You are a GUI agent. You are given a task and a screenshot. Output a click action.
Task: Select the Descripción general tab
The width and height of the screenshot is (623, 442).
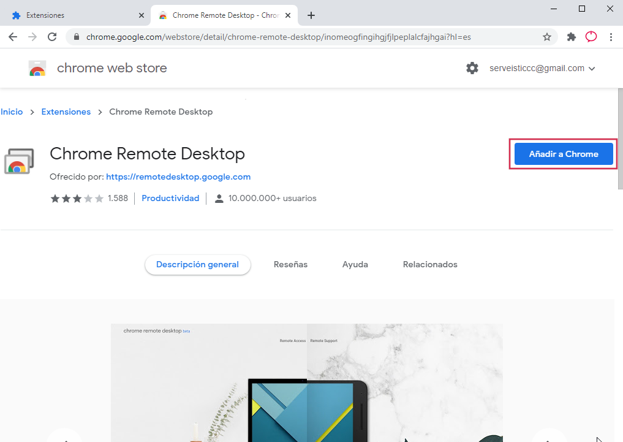click(197, 264)
